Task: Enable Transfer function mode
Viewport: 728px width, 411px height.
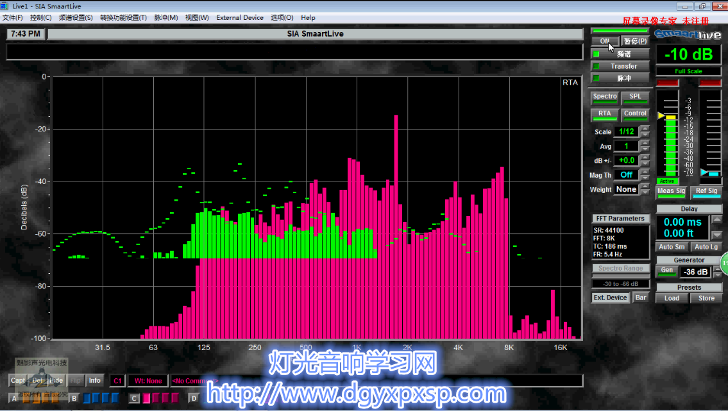Action: tap(620, 66)
